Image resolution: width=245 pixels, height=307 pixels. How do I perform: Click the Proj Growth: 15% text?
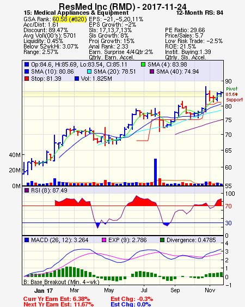coord(112,41)
